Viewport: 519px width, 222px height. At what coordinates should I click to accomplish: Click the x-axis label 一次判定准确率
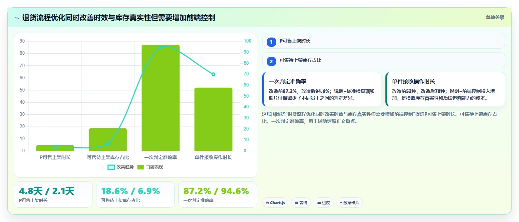(x=160, y=157)
